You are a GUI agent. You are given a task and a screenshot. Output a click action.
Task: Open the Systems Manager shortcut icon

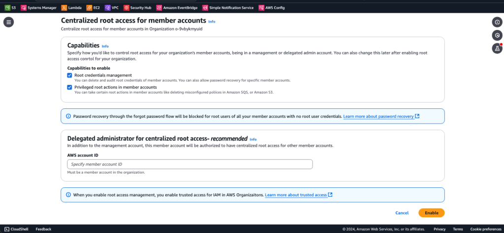point(23,8)
